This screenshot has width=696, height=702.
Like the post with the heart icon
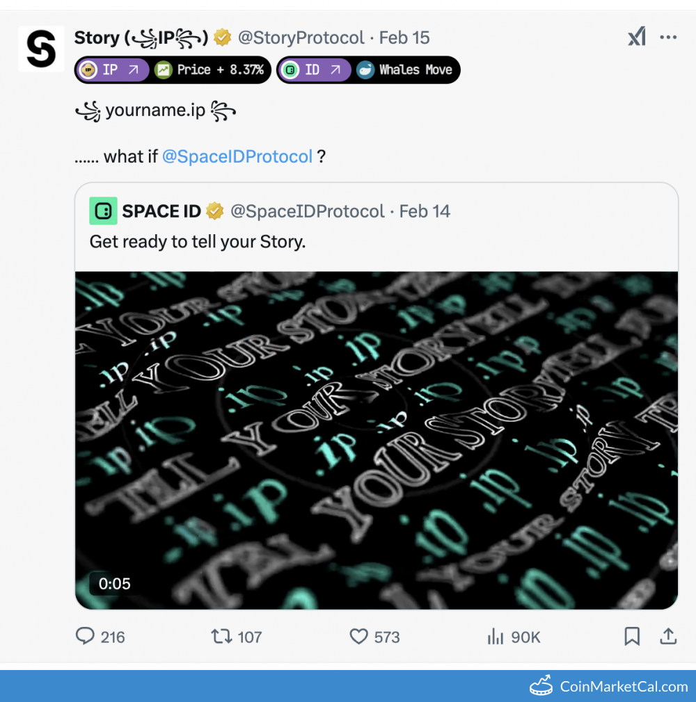[x=358, y=636]
